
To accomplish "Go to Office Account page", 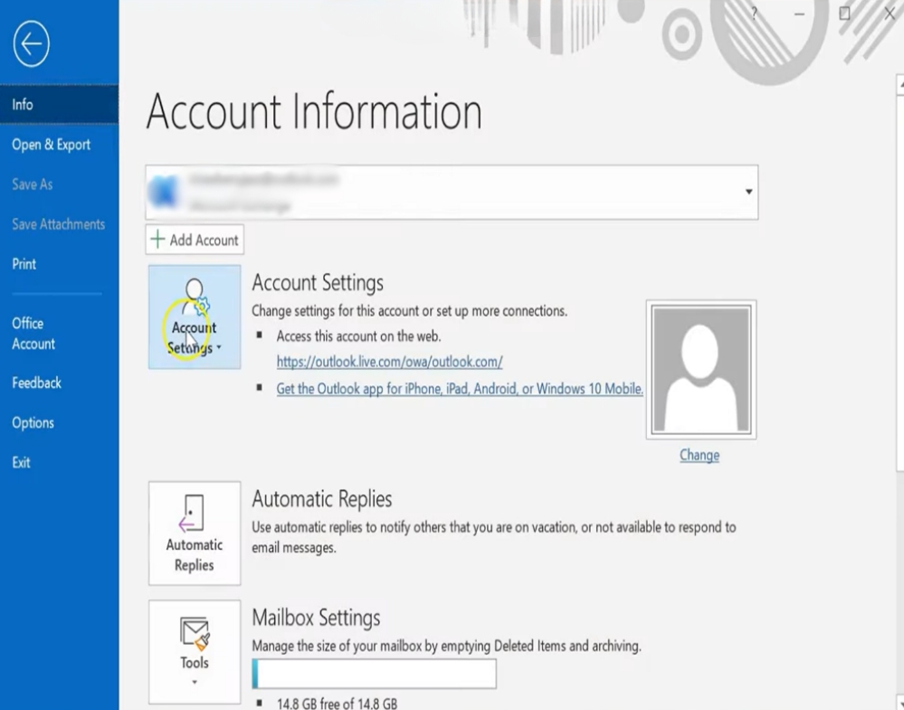I will 60,333.
